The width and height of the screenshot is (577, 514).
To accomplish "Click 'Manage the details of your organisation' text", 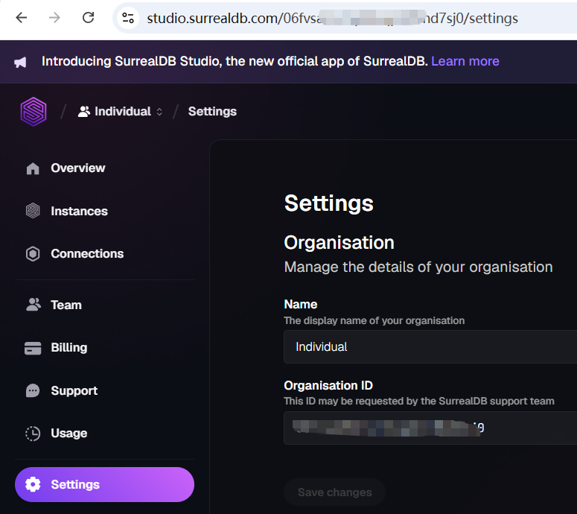I will pyautogui.click(x=418, y=267).
